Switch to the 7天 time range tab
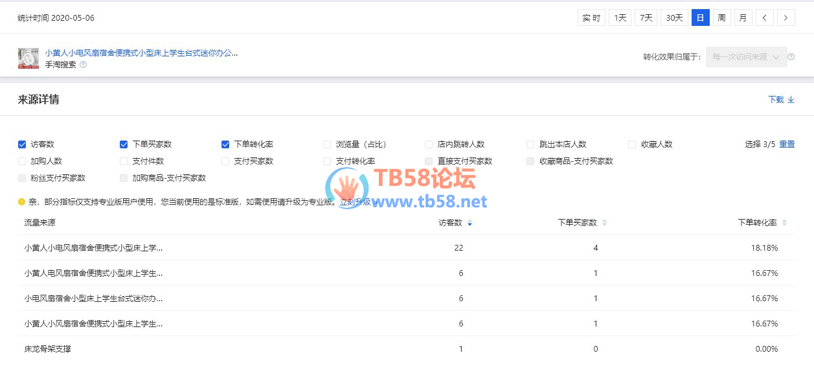This screenshot has width=814, height=377. click(x=646, y=18)
